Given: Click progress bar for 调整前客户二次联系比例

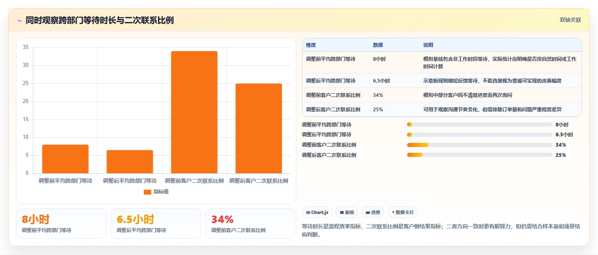Looking at the screenshot, I should coord(479,145).
